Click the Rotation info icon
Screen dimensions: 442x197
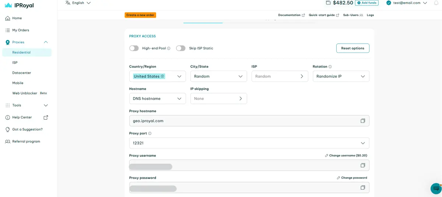[x=330, y=67]
